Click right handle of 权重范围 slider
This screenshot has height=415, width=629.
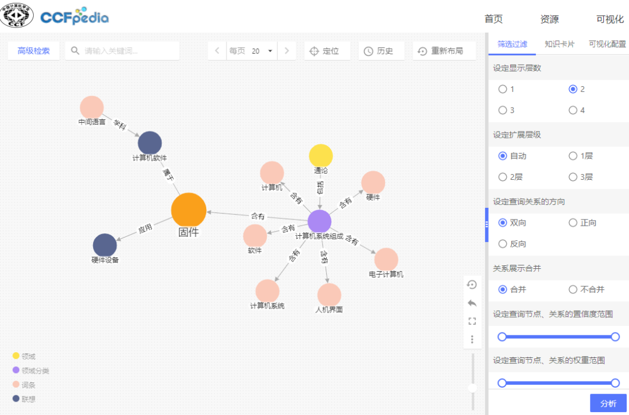click(616, 384)
